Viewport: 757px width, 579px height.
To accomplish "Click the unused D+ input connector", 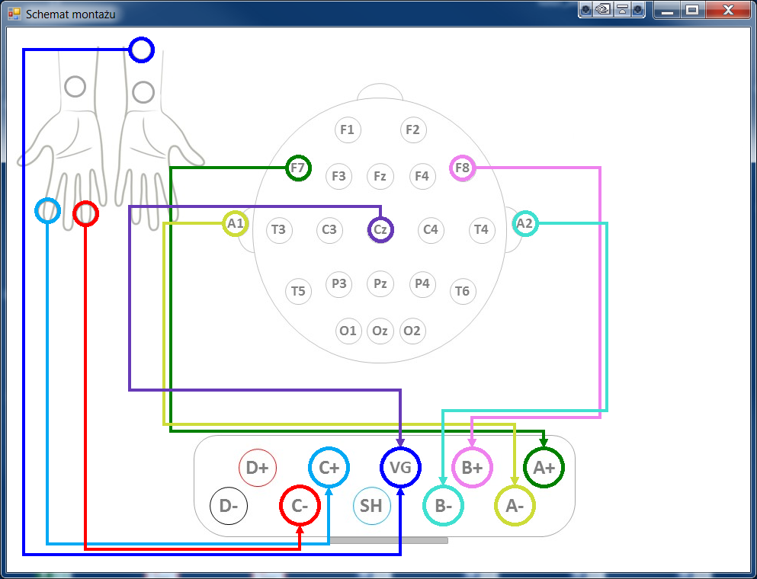I will click(x=258, y=468).
